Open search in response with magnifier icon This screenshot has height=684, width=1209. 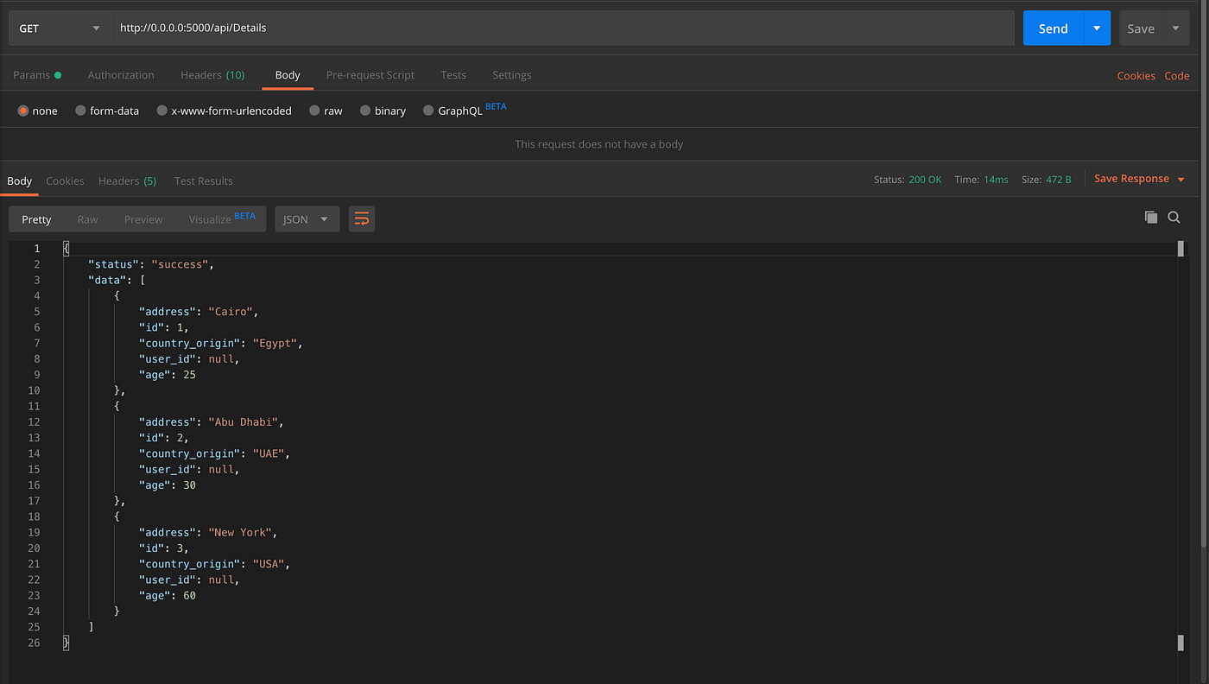pyautogui.click(x=1174, y=218)
